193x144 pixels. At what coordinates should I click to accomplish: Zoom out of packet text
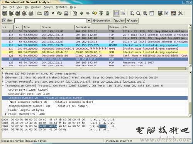(138, 13)
